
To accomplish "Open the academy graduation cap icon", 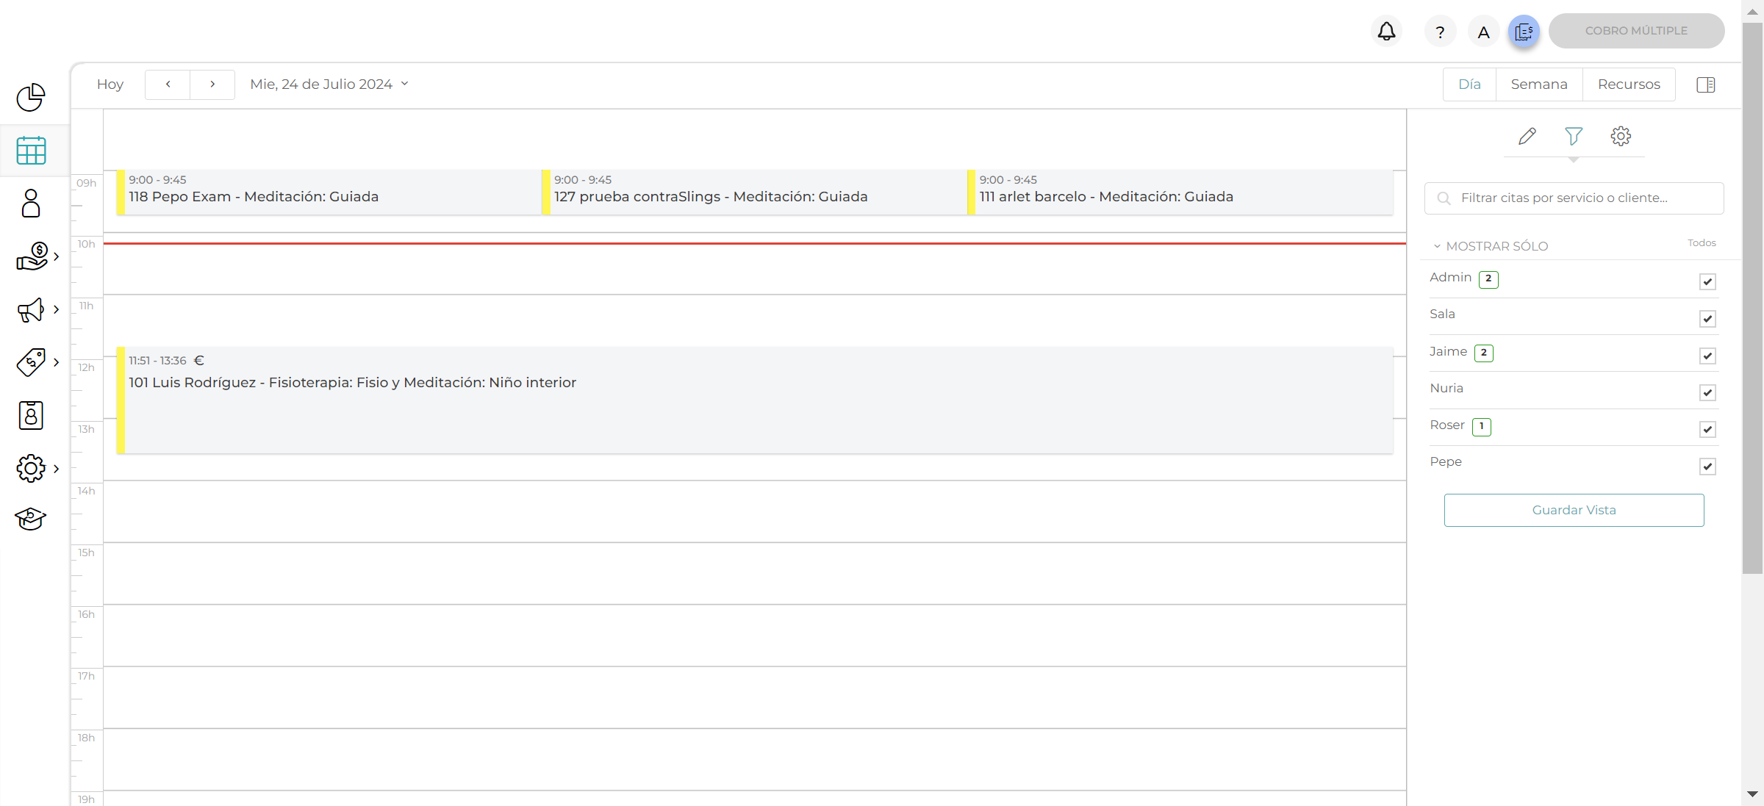I will pyautogui.click(x=31, y=519).
